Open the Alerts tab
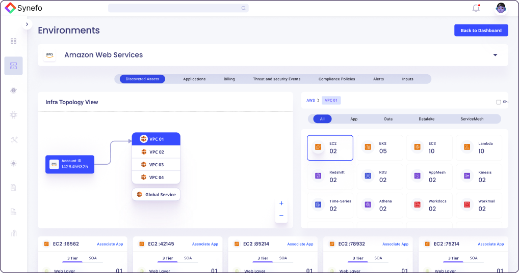Viewport: 519px width, 273px height. click(379, 79)
